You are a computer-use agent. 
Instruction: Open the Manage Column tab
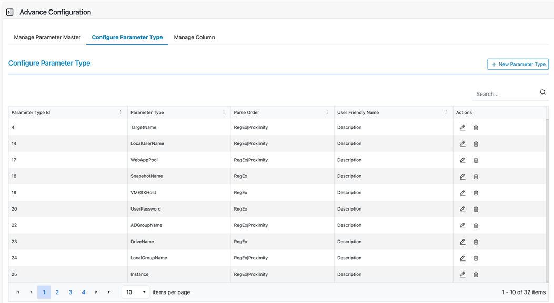click(x=194, y=37)
